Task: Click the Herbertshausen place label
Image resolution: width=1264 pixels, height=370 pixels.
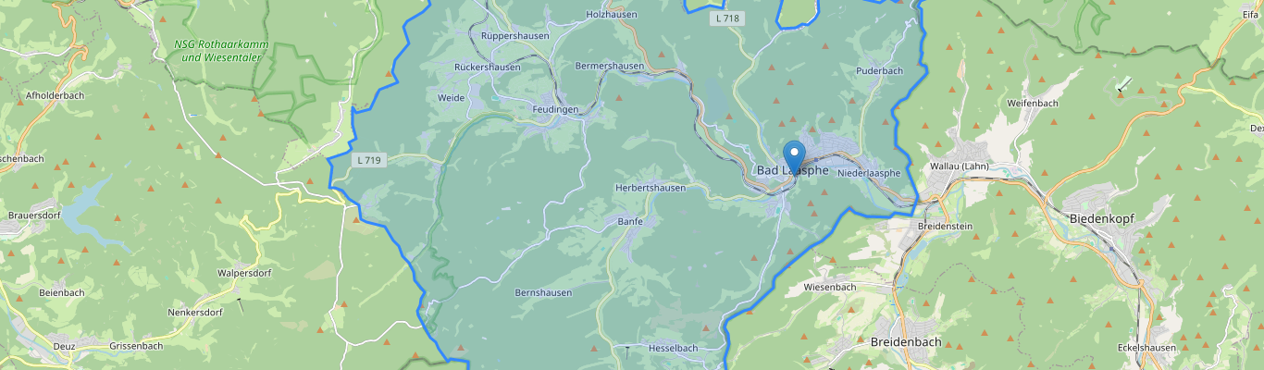Action: coord(651,187)
